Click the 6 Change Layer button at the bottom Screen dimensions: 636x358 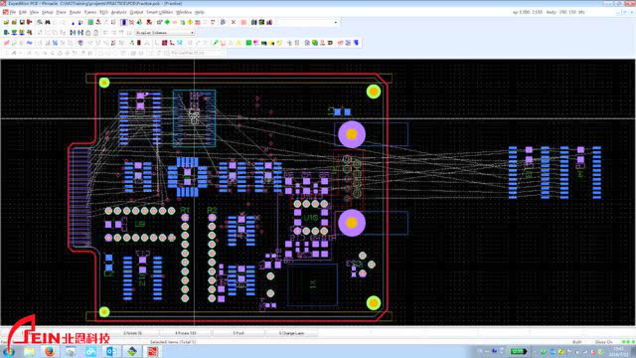click(292, 333)
